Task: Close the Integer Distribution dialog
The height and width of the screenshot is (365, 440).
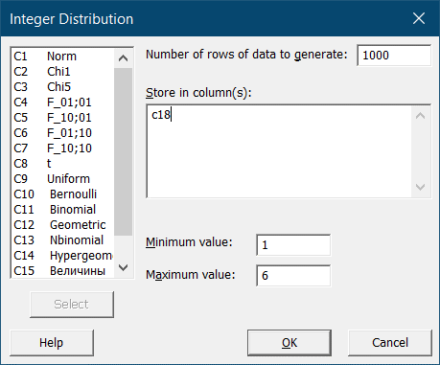Action: 419,18
